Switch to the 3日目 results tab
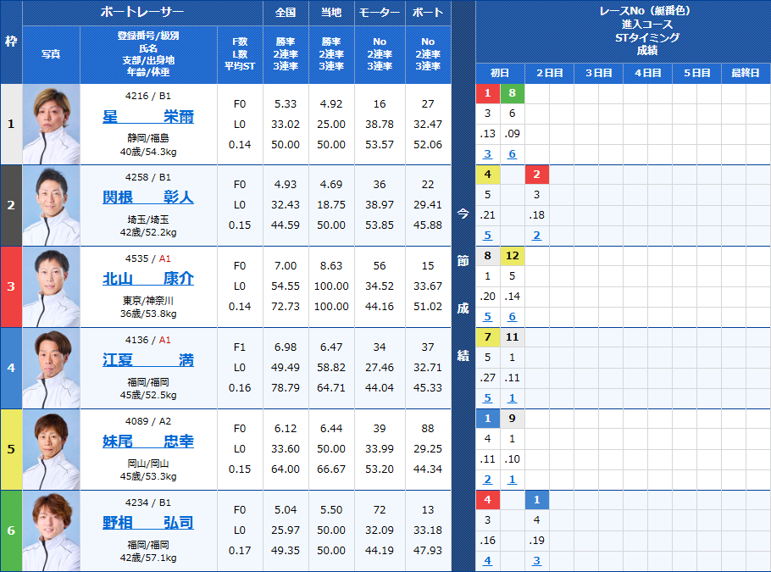 [x=596, y=73]
